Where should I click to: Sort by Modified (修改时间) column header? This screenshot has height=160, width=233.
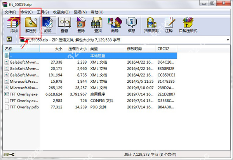coord(141,49)
